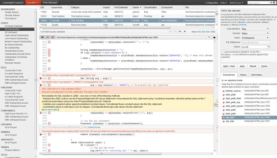Click the folder icon beside file path
277x158 pixels.
pos(214,37)
